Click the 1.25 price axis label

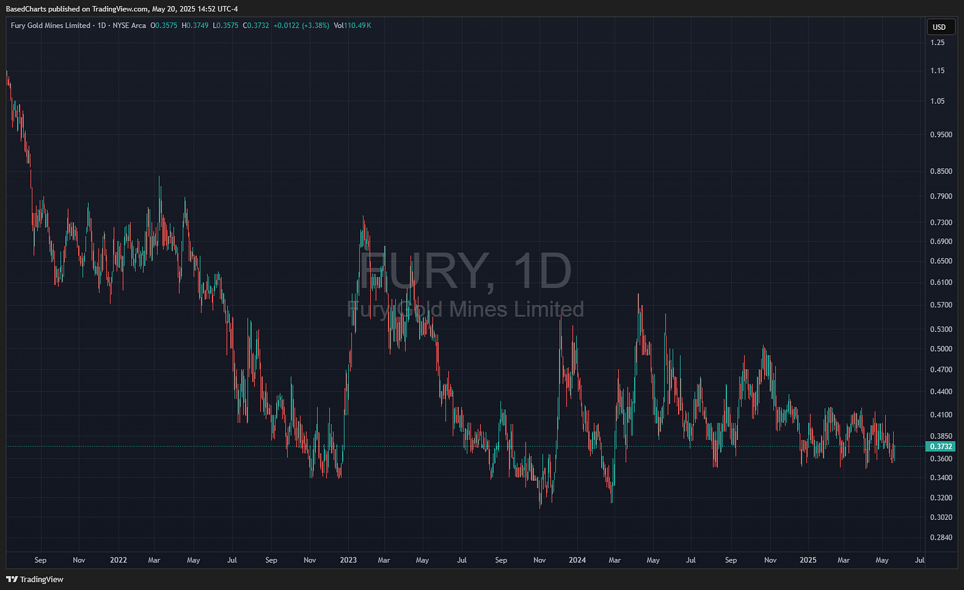pyautogui.click(x=938, y=42)
